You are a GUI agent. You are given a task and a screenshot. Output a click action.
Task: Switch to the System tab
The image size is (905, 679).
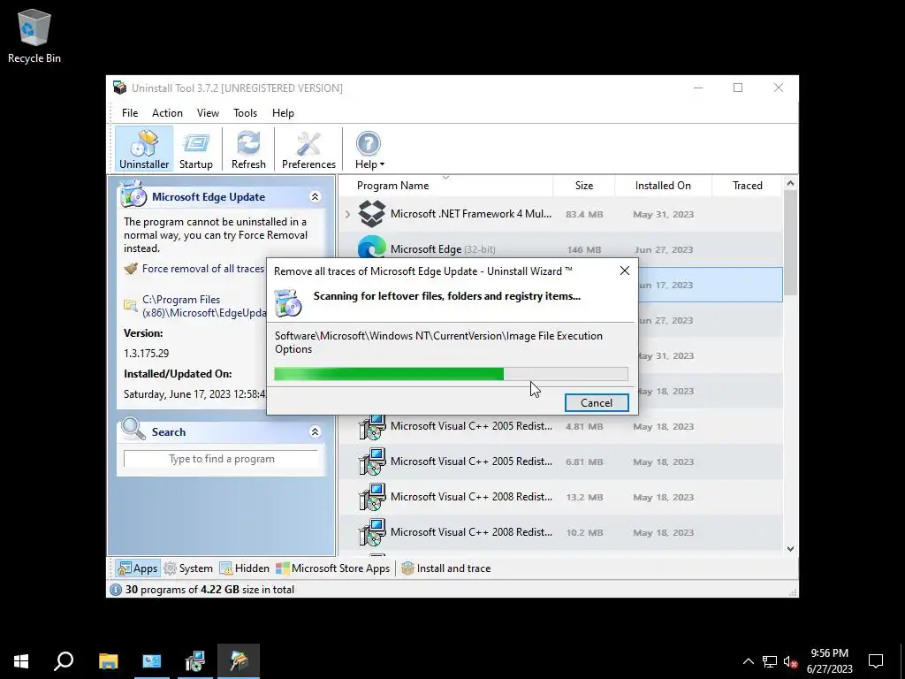click(188, 568)
